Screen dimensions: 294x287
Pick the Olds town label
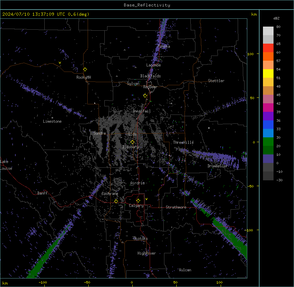(132, 134)
